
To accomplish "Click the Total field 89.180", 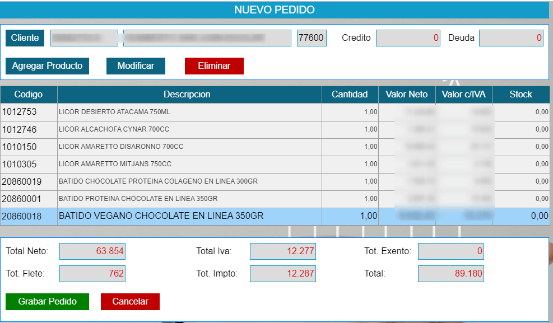I will pos(451,274).
